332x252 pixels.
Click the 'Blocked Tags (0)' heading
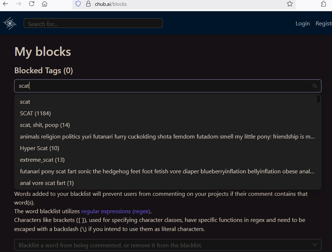click(44, 70)
